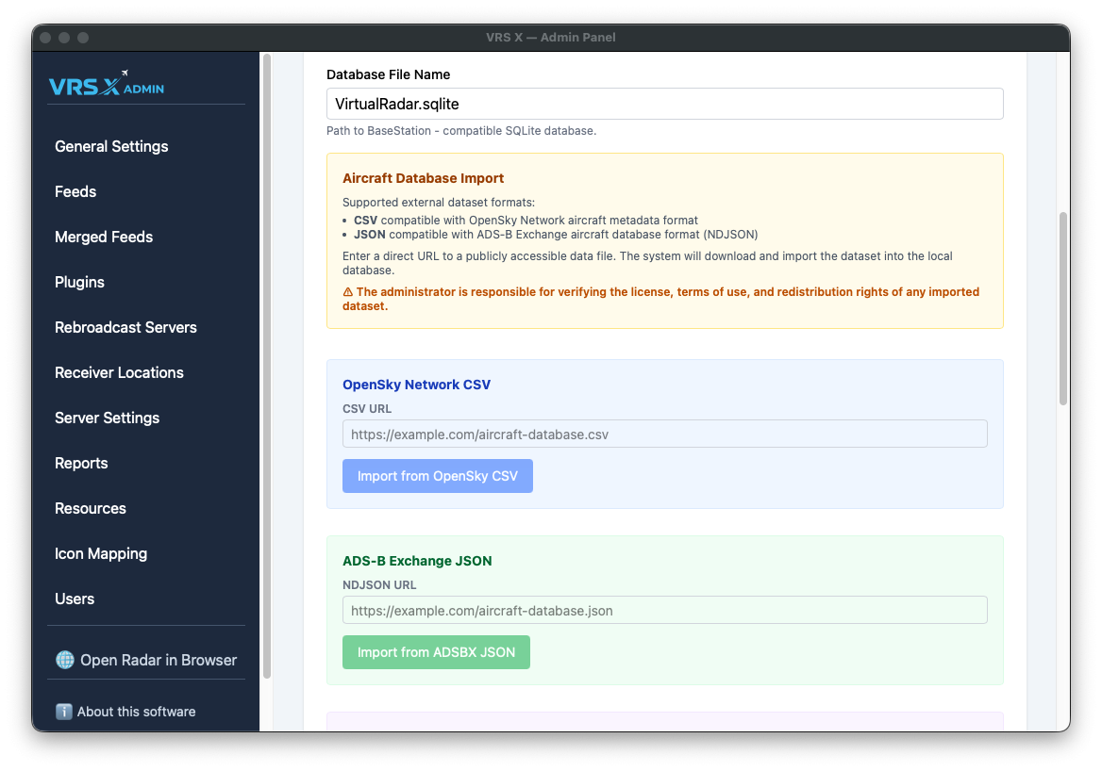The image size is (1102, 771).
Task: Click the main content vertical scrollbar
Action: pyautogui.click(x=1063, y=308)
